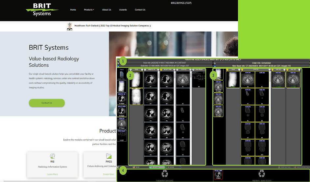The height and width of the screenshot is (182, 310).
Task: Click the RIS module icon
Action: [x=52, y=156]
